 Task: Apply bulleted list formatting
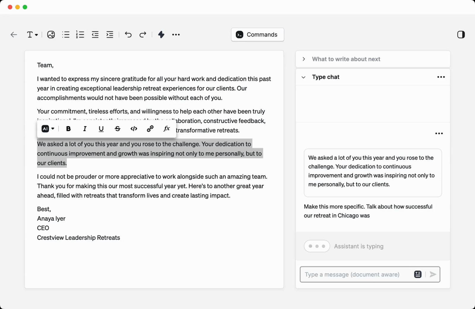pyautogui.click(x=66, y=34)
